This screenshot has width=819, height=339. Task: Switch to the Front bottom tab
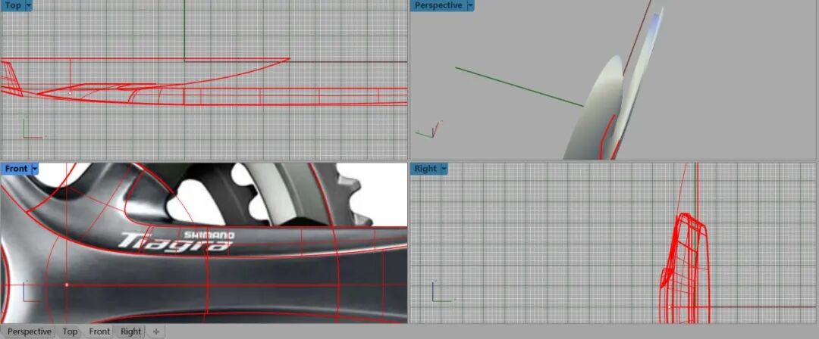point(99,331)
